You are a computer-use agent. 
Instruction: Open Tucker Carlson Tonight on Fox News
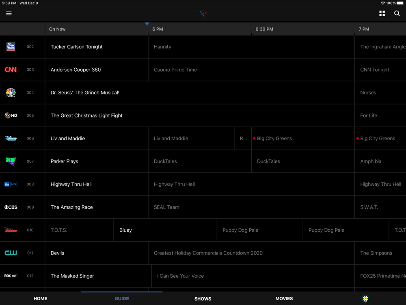click(97, 47)
